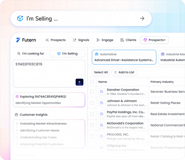Viewport: 185px width, 160px height.
Task: Check the Johnson & Johnson row checkbox
Action: (x=92, y=103)
